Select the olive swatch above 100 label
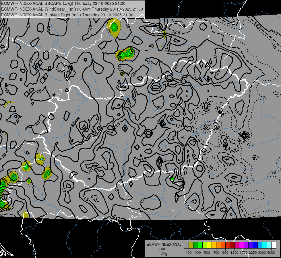This screenshot has width=281, height=258. pos(191,245)
